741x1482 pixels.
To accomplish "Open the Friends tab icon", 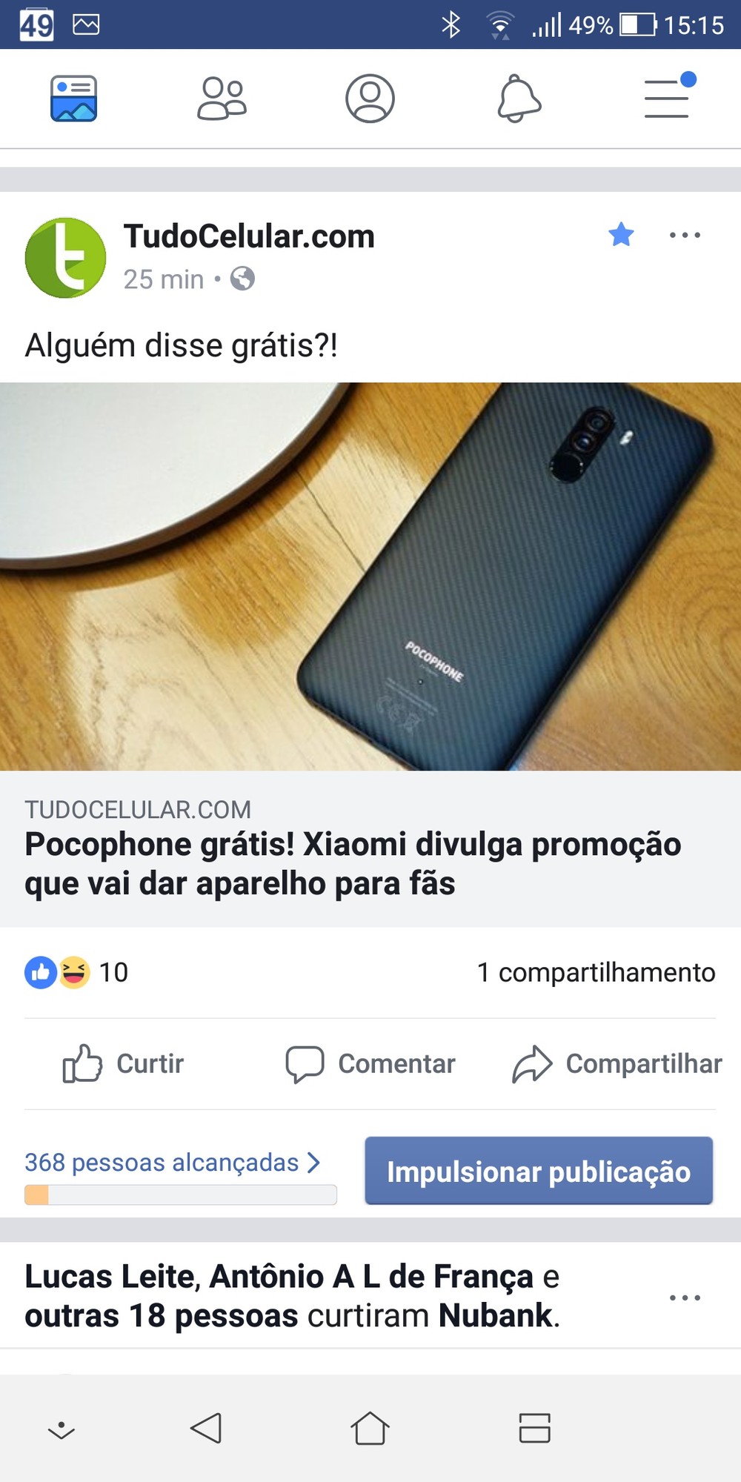I will 222,98.
